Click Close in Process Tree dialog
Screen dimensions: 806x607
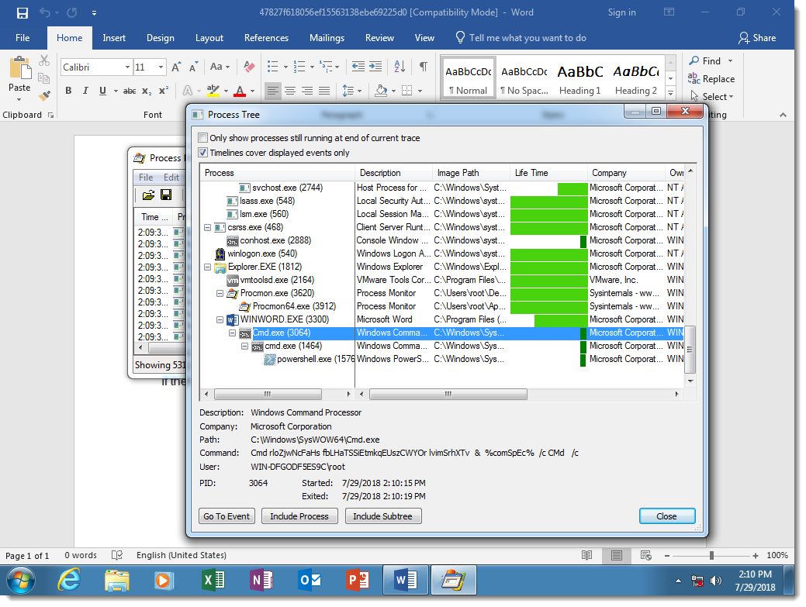[x=666, y=516]
